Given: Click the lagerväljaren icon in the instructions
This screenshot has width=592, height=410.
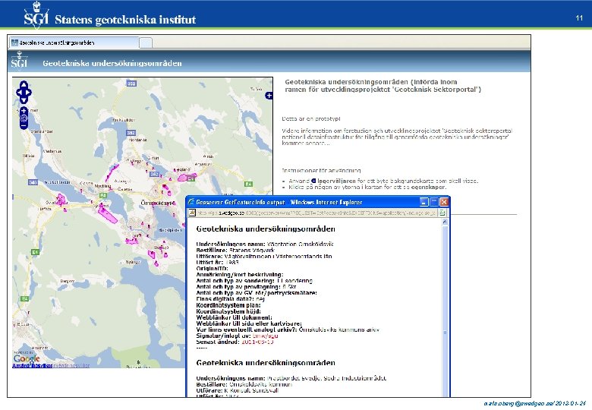Looking at the screenshot, I should (313, 181).
